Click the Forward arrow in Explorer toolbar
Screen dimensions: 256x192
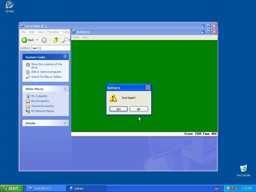coord(44,40)
